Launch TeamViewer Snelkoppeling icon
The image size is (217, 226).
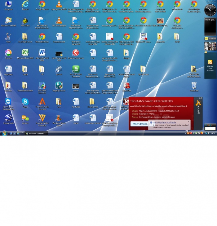[8, 104]
